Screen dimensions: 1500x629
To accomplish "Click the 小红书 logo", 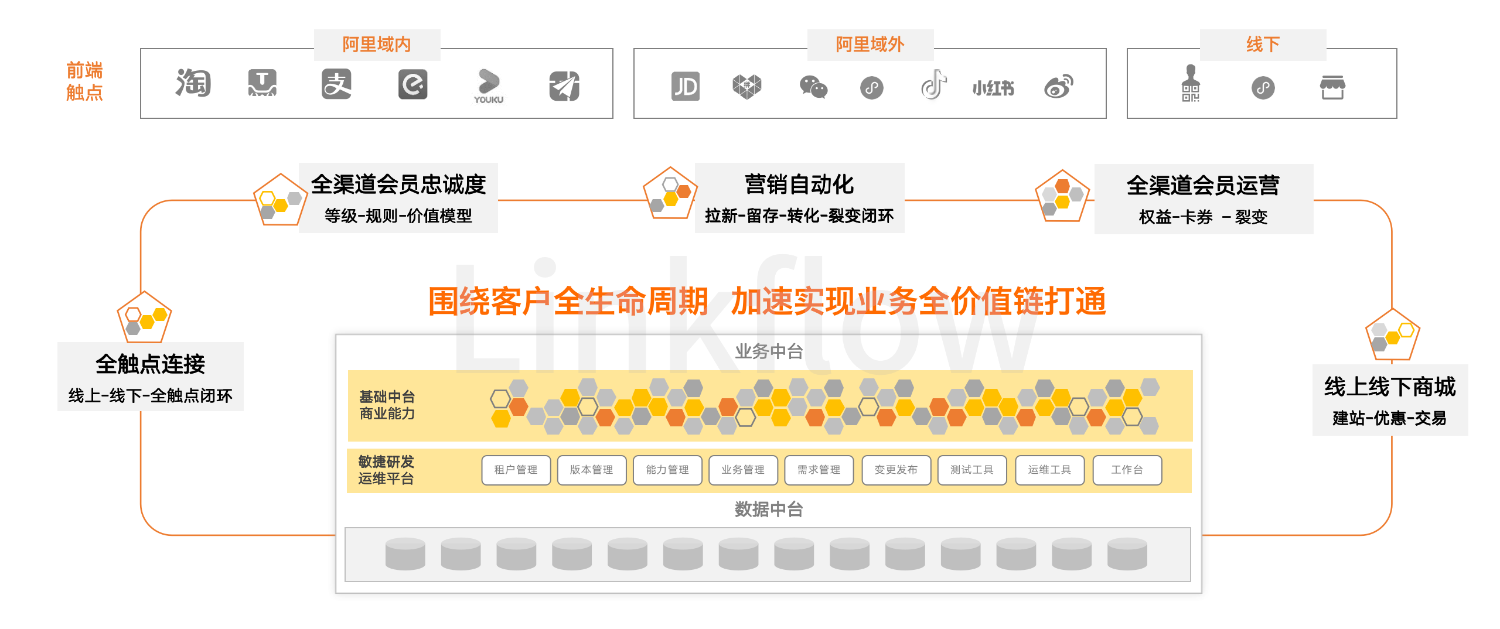I will (993, 88).
